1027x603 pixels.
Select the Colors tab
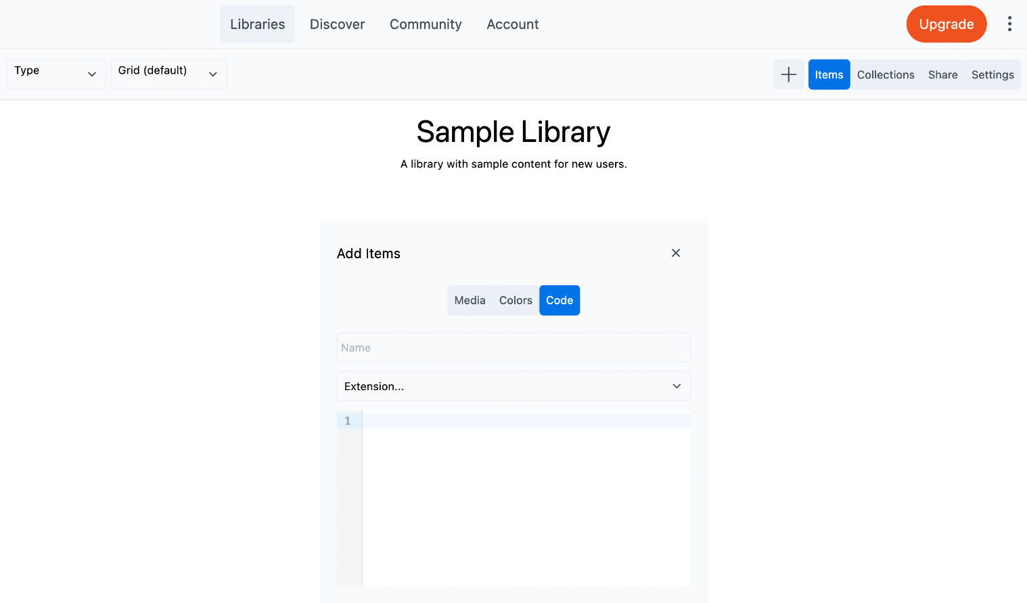pos(515,300)
